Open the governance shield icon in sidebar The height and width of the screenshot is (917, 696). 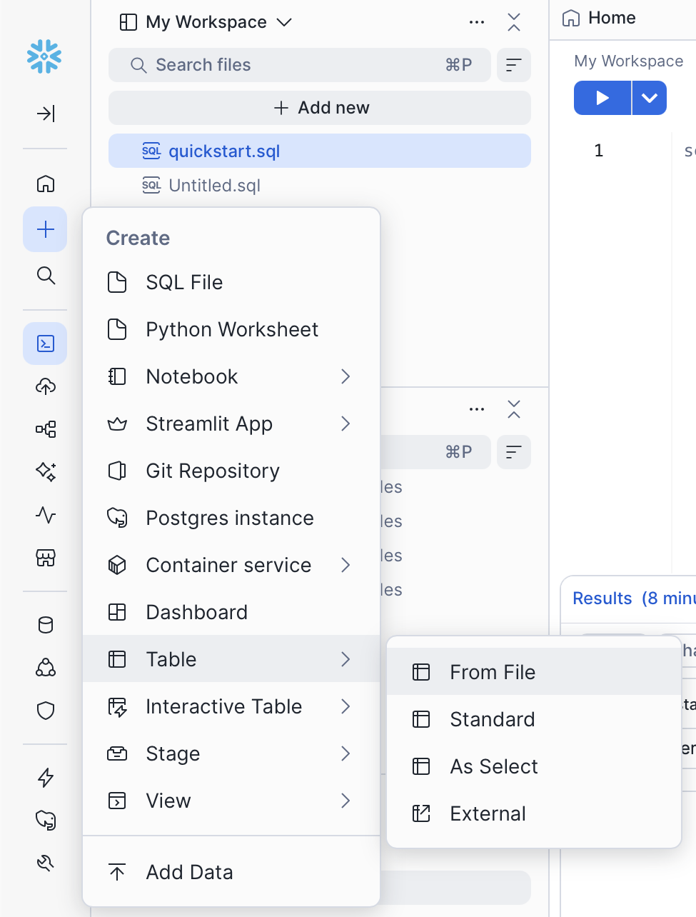point(45,711)
